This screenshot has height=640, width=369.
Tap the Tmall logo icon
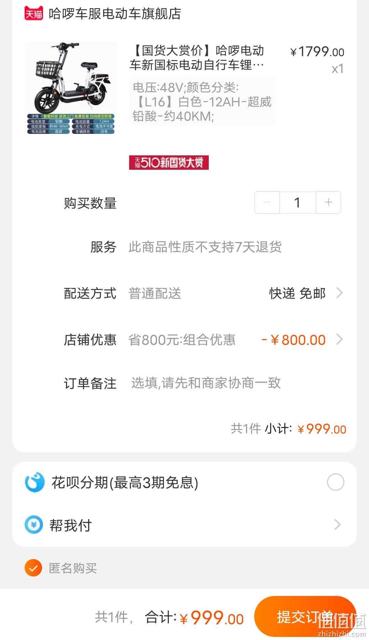tap(34, 13)
